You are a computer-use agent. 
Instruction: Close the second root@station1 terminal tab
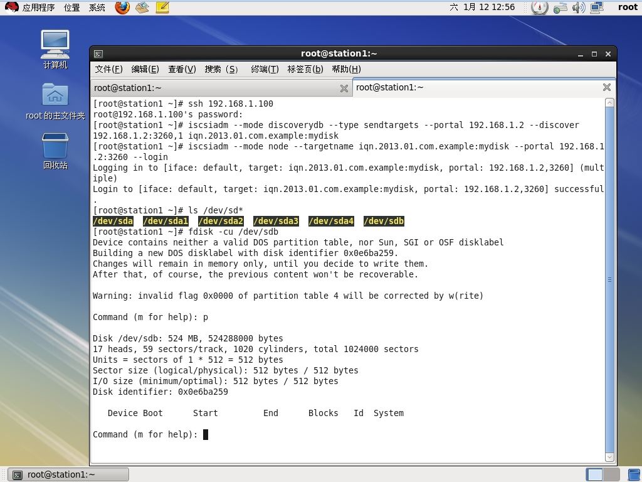[607, 87]
